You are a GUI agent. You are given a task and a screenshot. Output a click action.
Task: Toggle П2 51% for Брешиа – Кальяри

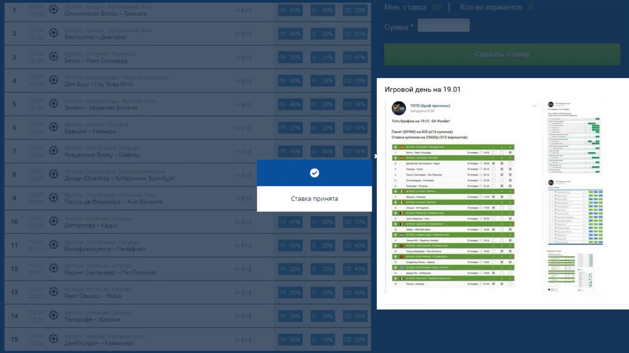(355, 128)
